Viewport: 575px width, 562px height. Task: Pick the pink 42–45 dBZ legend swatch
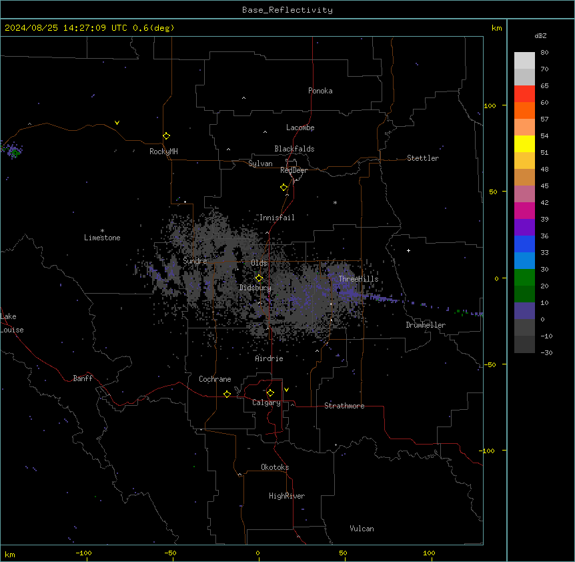click(x=524, y=194)
